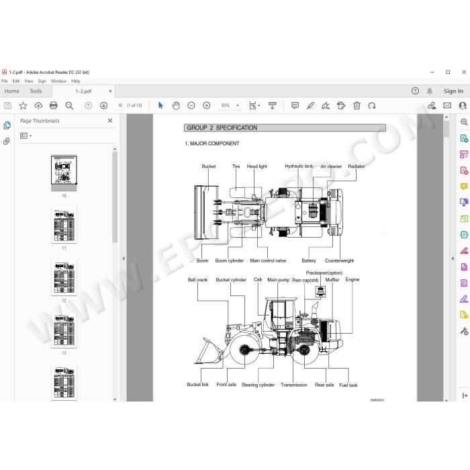Select page 13 thumbnail
The height and width of the screenshot is (470, 470).
click(64, 330)
